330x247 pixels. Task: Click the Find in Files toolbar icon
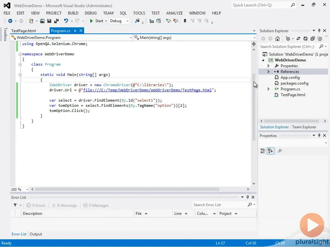137,21
